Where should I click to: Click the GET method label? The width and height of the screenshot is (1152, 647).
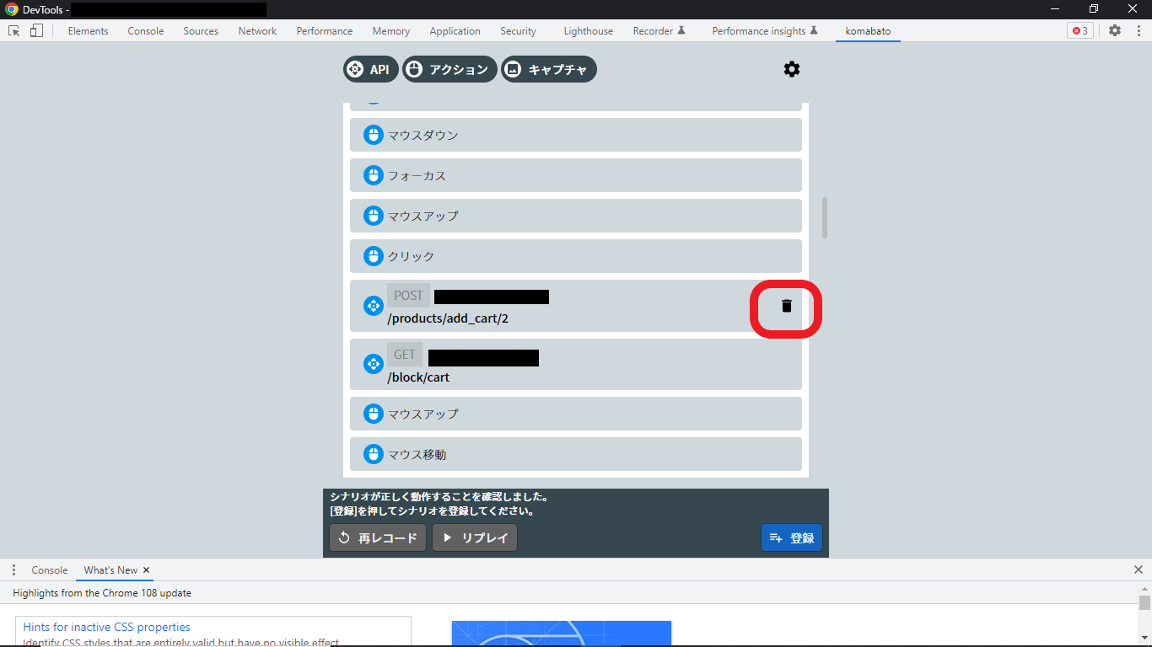point(405,355)
